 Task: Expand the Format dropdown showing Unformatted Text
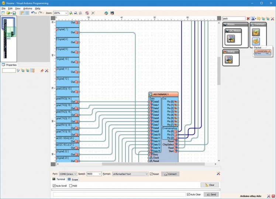tap(146, 174)
